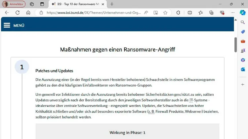Select the BSI Top 10 der Ransomware tab

pos(77,4)
